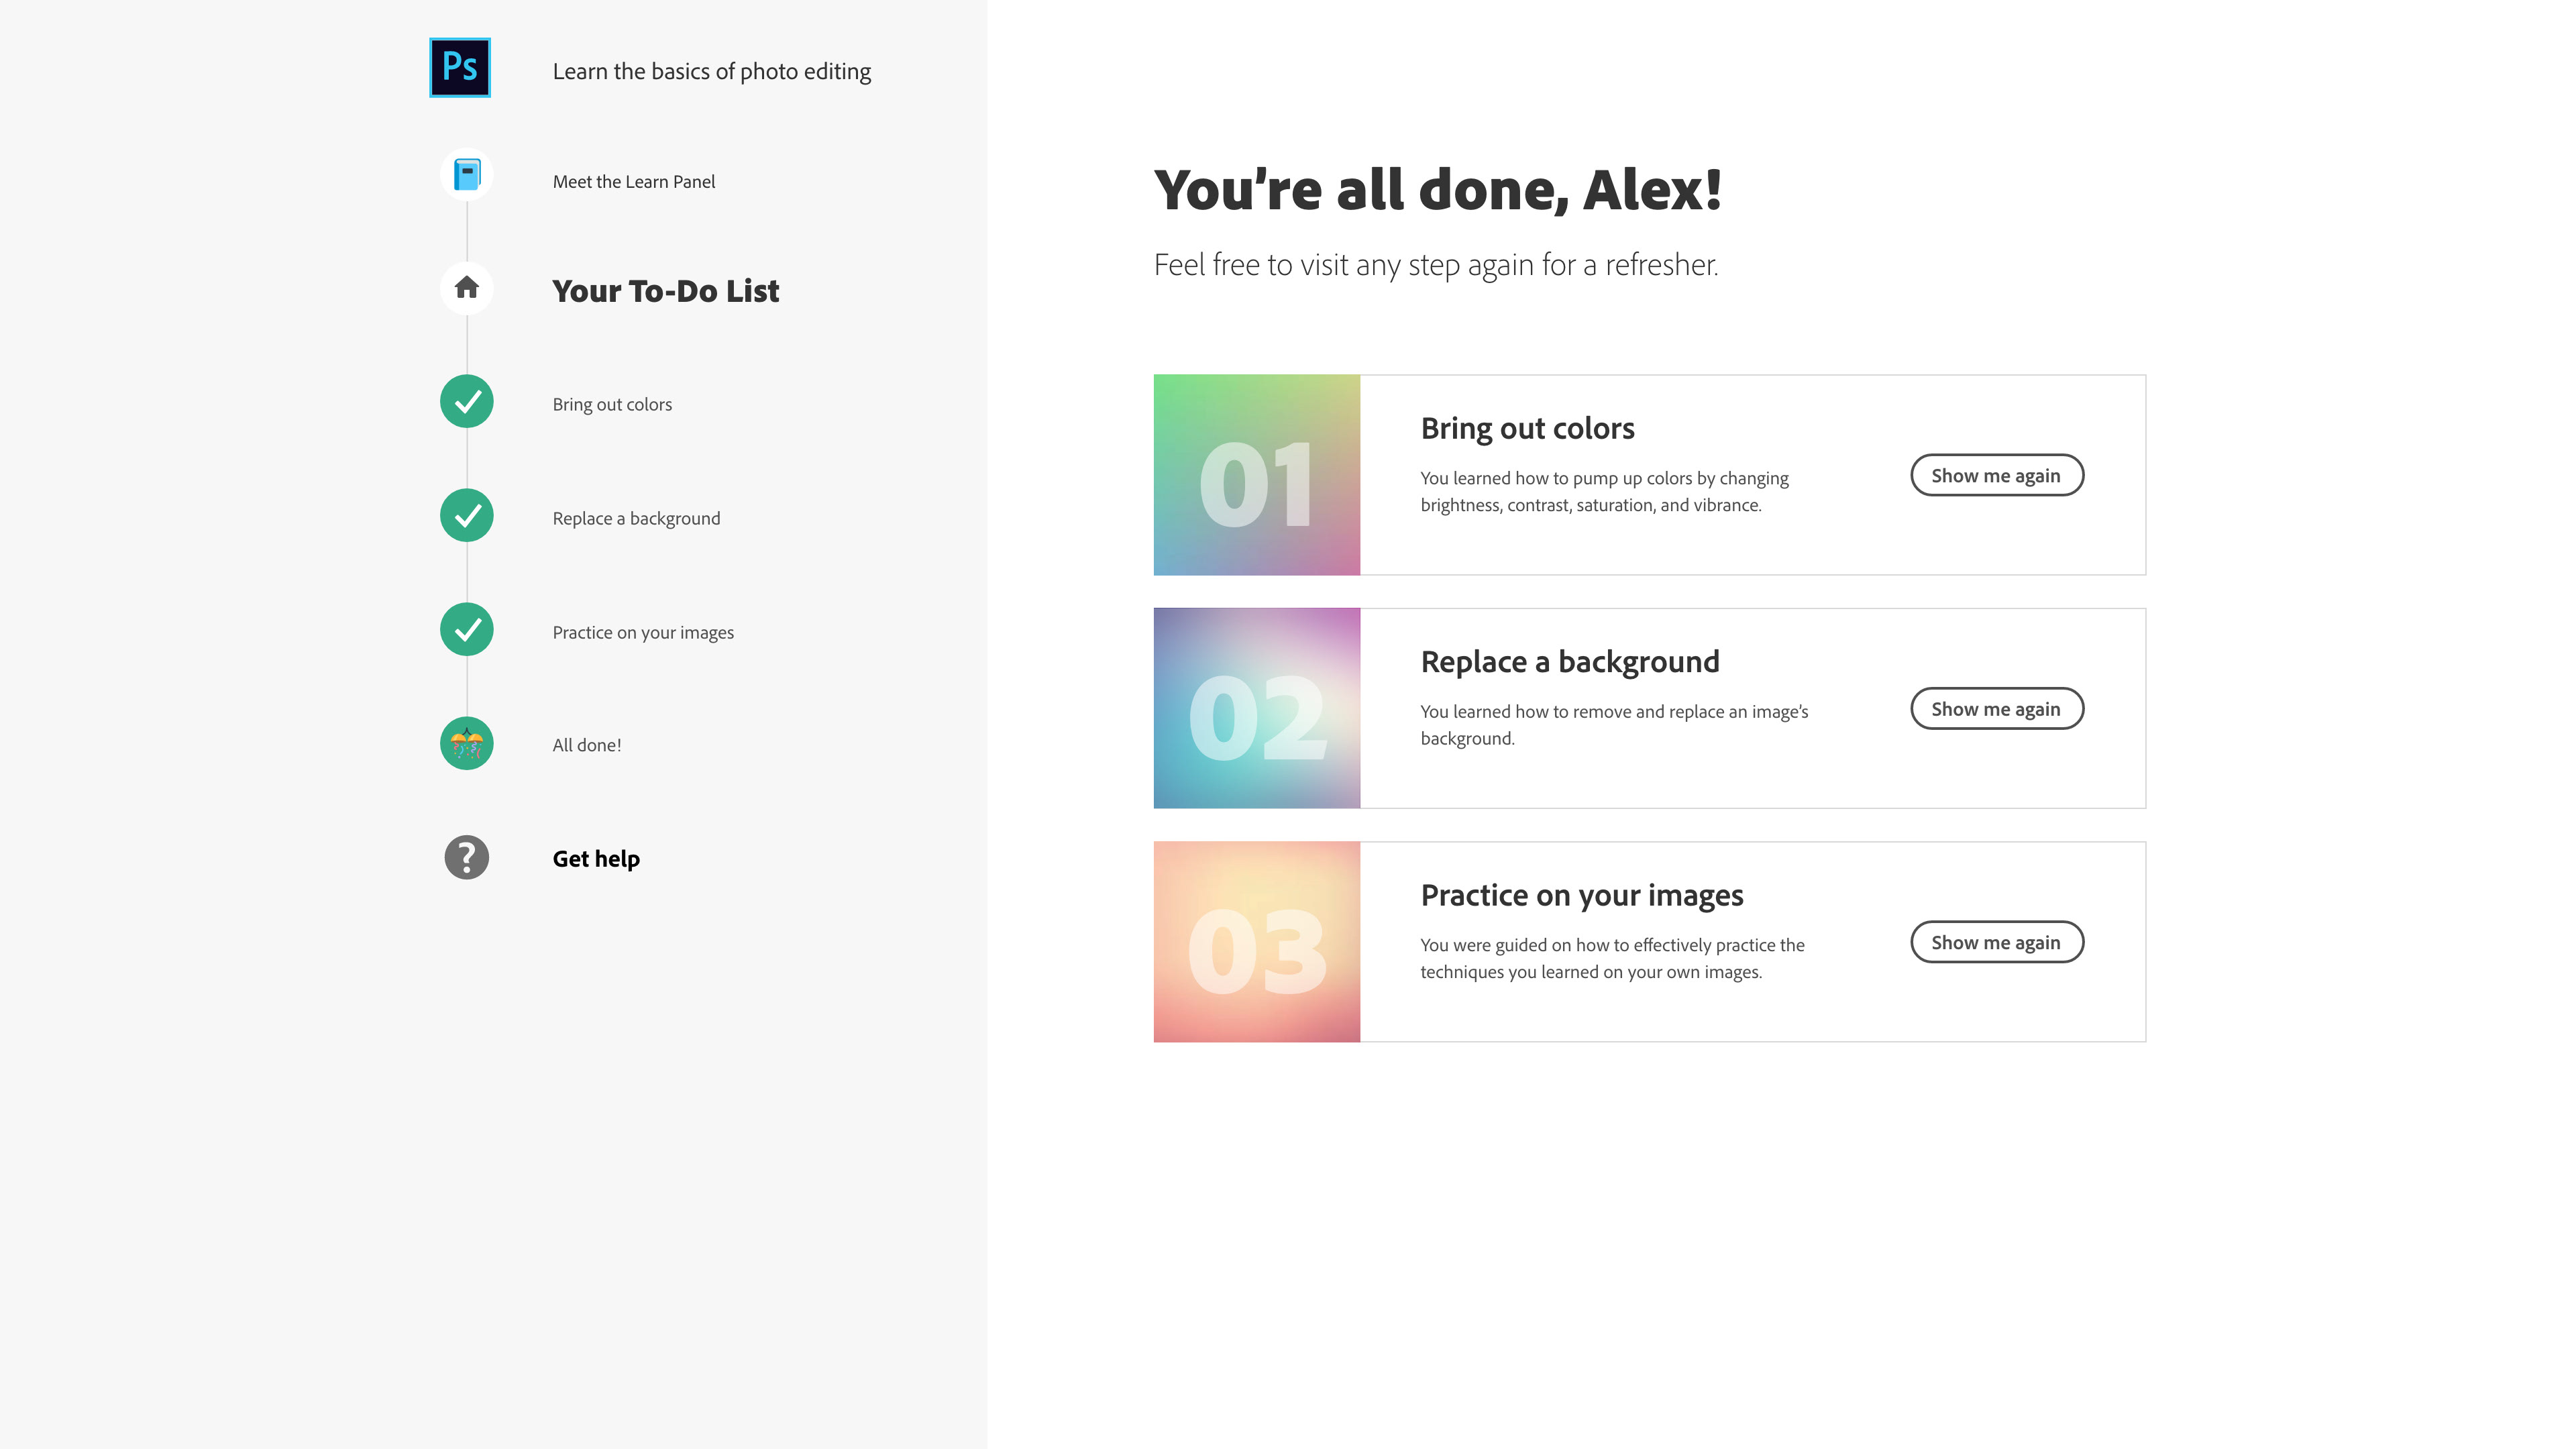Click the celebration icon beside All done!
The width and height of the screenshot is (2576, 1449).
coord(467,744)
